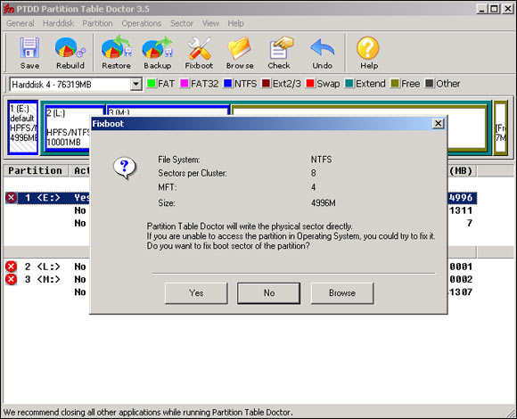The height and width of the screenshot is (419, 517).
Task: Click the 4996 size value in selected row
Action: [x=461, y=198]
